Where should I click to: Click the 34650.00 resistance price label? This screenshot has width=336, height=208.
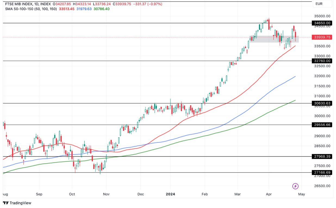(x=323, y=23)
